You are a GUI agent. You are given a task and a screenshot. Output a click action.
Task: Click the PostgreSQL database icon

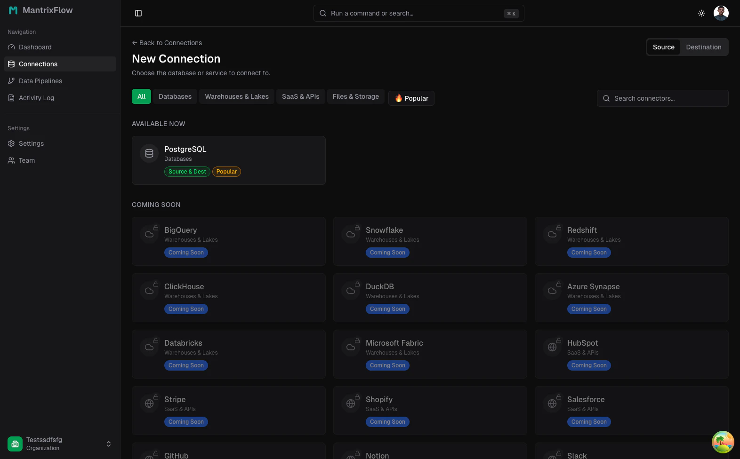click(x=149, y=153)
